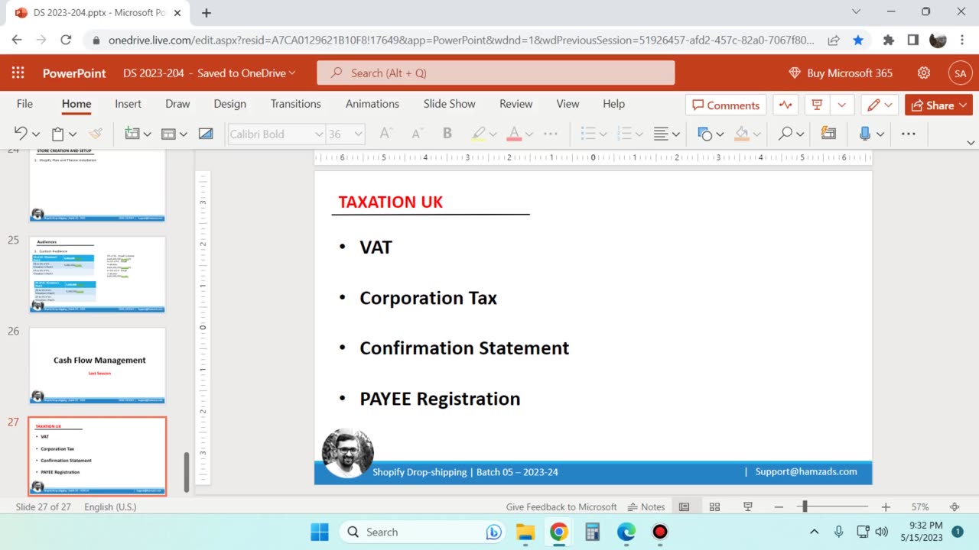Bookmark this page with the star icon
This screenshot has height=550, width=979.
tap(858, 40)
